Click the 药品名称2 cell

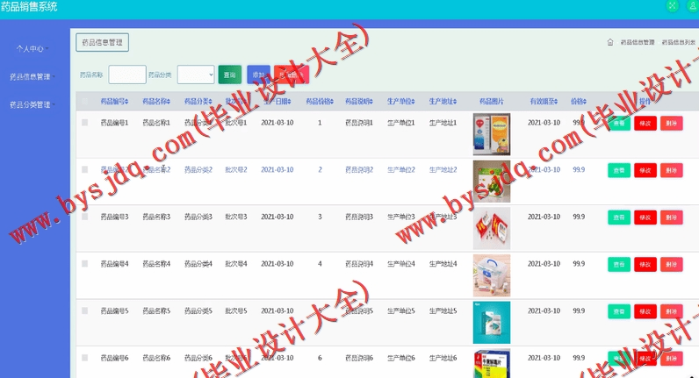click(x=156, y=169)
